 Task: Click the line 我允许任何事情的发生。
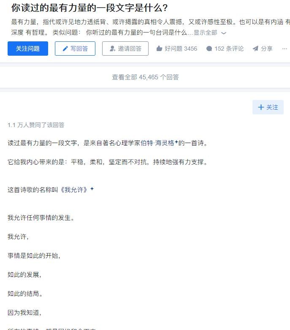coord(41,217)
